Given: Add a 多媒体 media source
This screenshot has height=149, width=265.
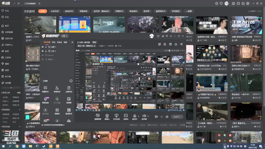Looking at the screenshot, I should click(126, 117).
